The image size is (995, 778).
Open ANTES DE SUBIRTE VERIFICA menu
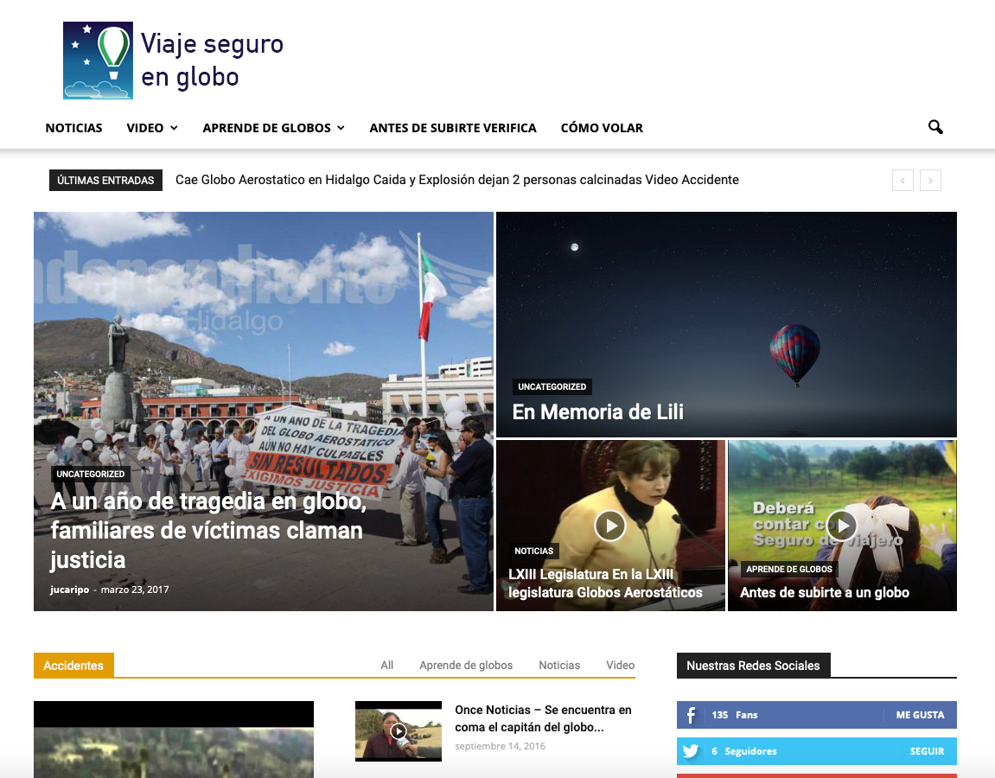pos(453,128)
